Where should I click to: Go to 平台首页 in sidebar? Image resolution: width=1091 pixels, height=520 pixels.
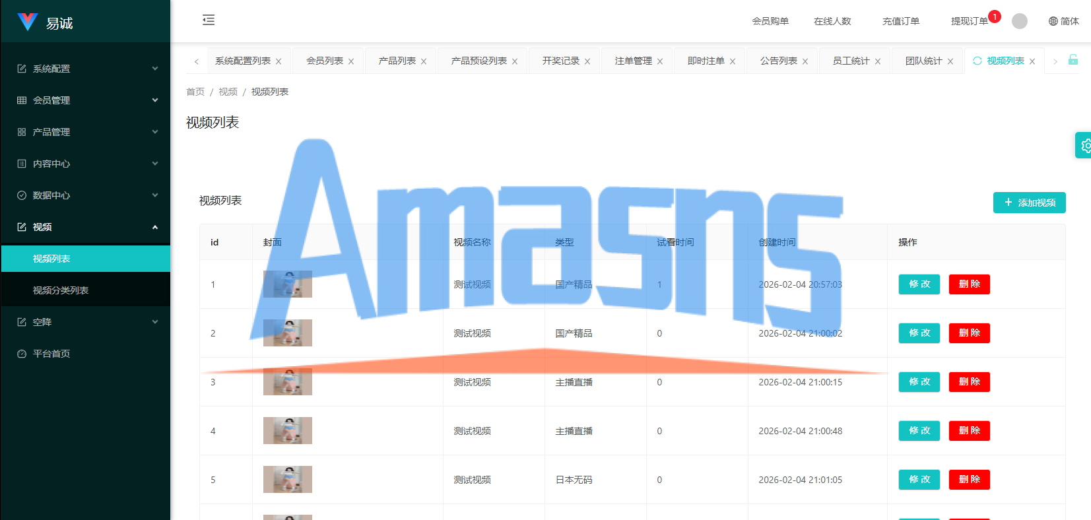tap(86, 354)
